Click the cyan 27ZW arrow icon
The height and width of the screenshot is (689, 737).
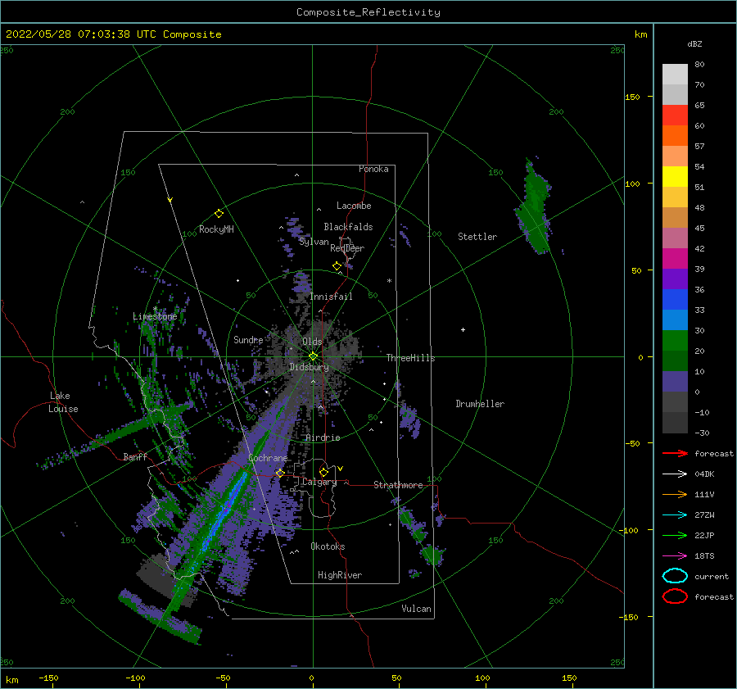click(675, 515)
